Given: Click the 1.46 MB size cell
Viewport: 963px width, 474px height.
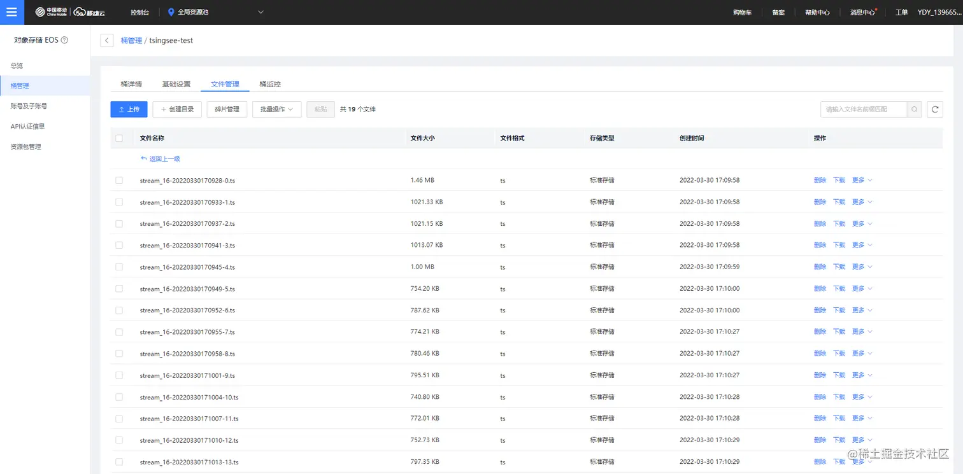Looking at the screenshot, I should (422, 180).
